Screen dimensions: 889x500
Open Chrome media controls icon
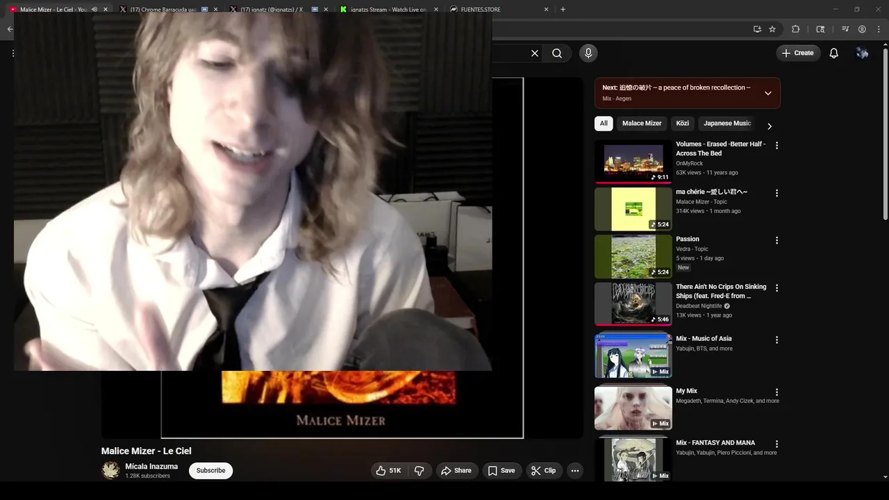845,29
